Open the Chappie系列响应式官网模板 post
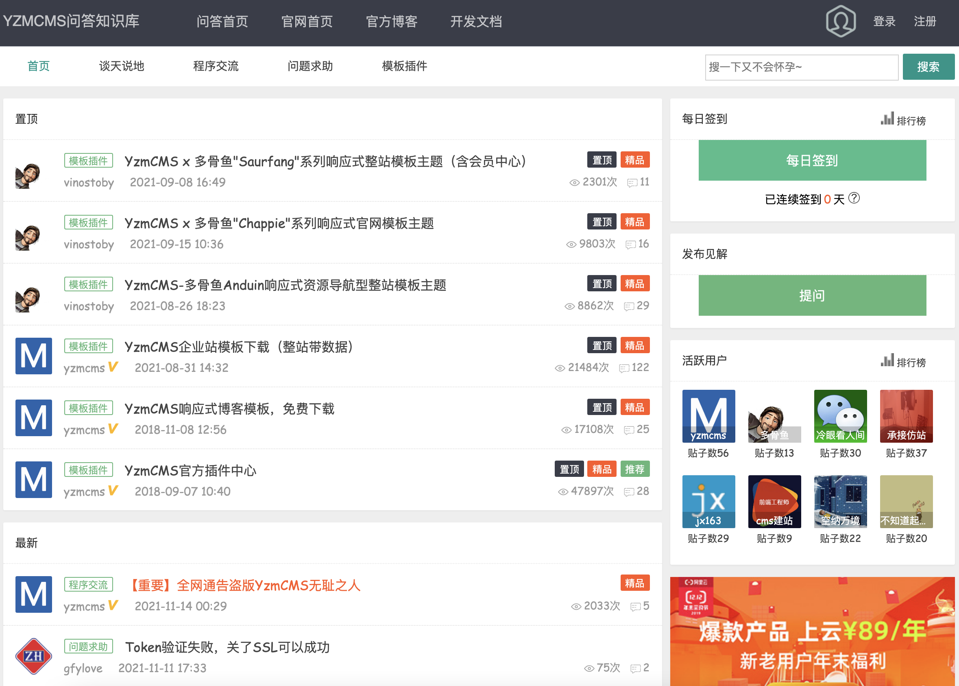The height and width of the screenshot is (686, 959). [x=279, y=223]
